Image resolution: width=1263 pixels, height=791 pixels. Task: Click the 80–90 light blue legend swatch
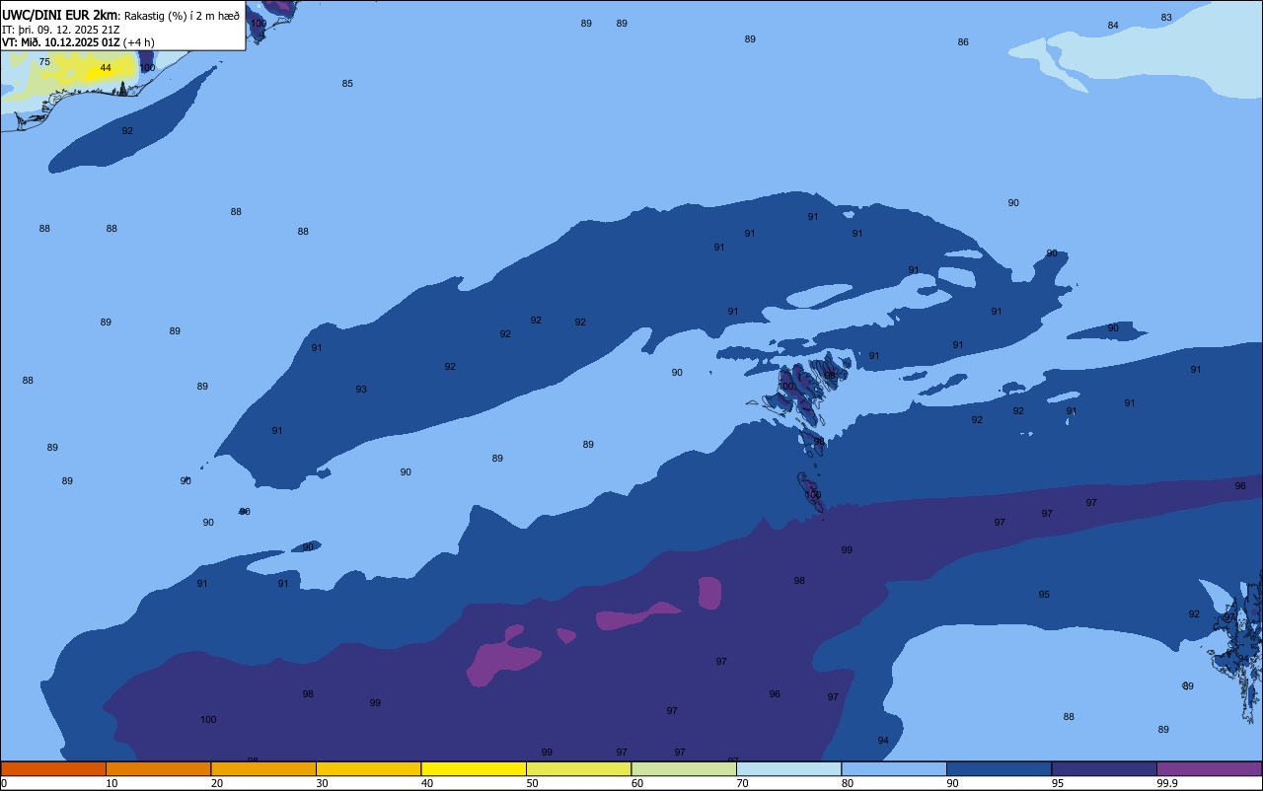(894, 768)
